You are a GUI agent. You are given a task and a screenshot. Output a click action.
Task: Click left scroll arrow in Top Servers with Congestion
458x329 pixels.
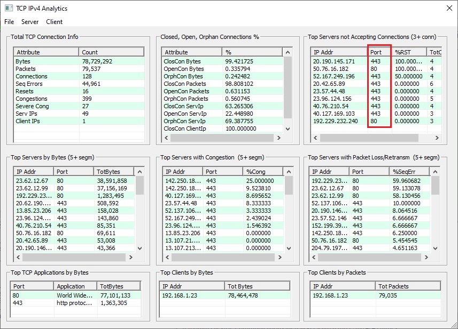point(167,257)
